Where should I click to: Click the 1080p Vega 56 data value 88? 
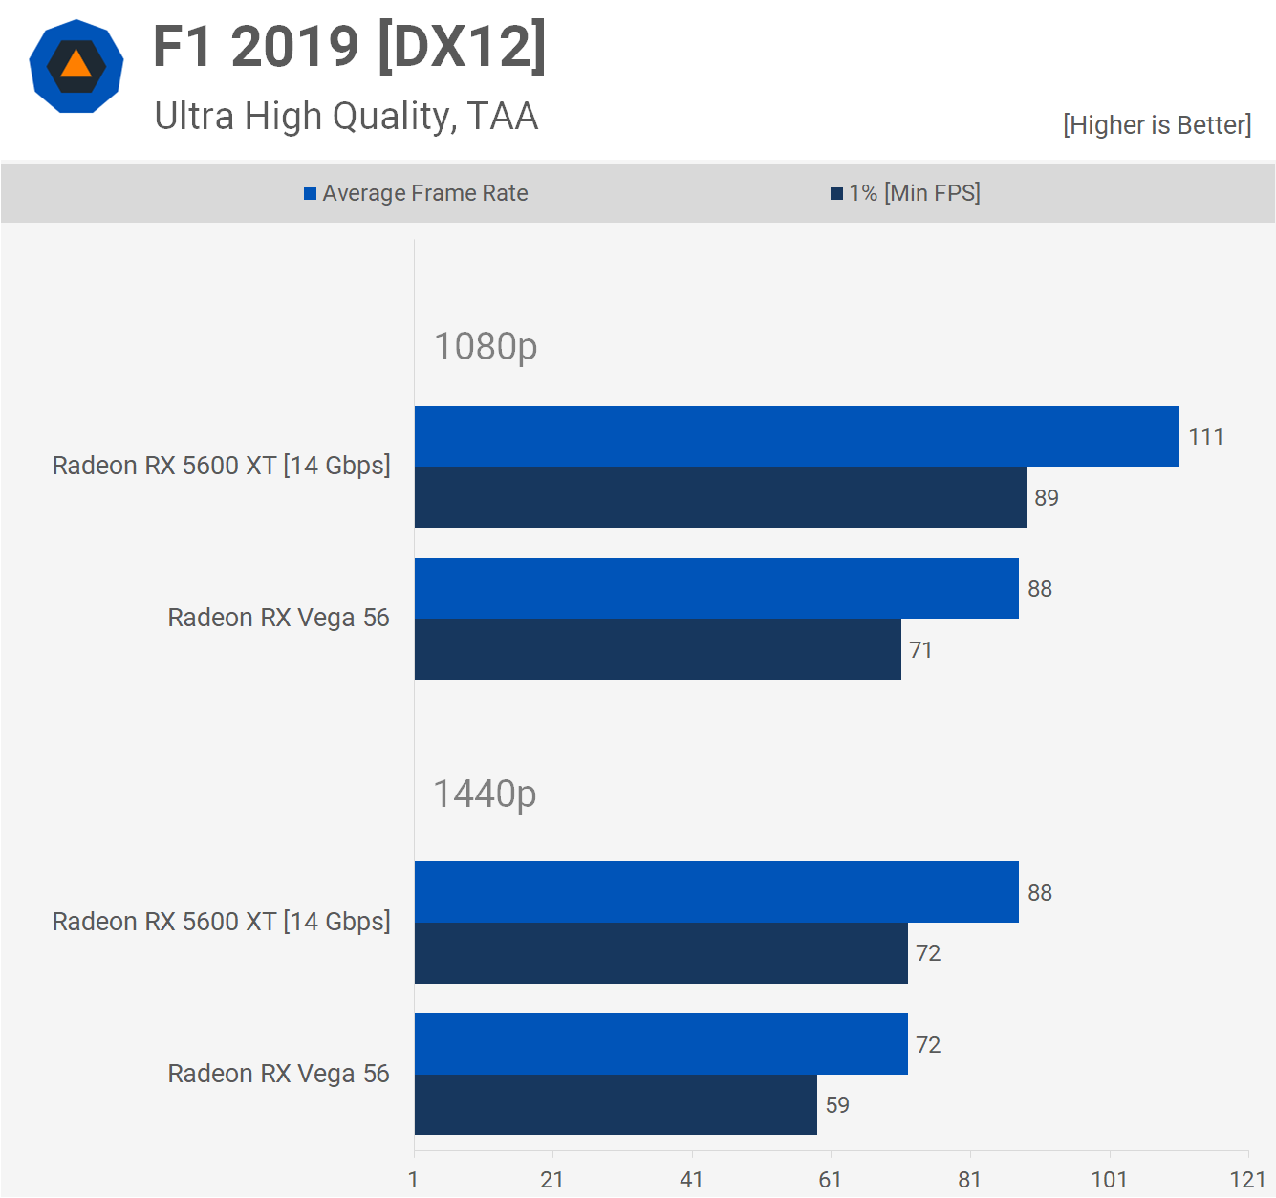[1040, 589]
